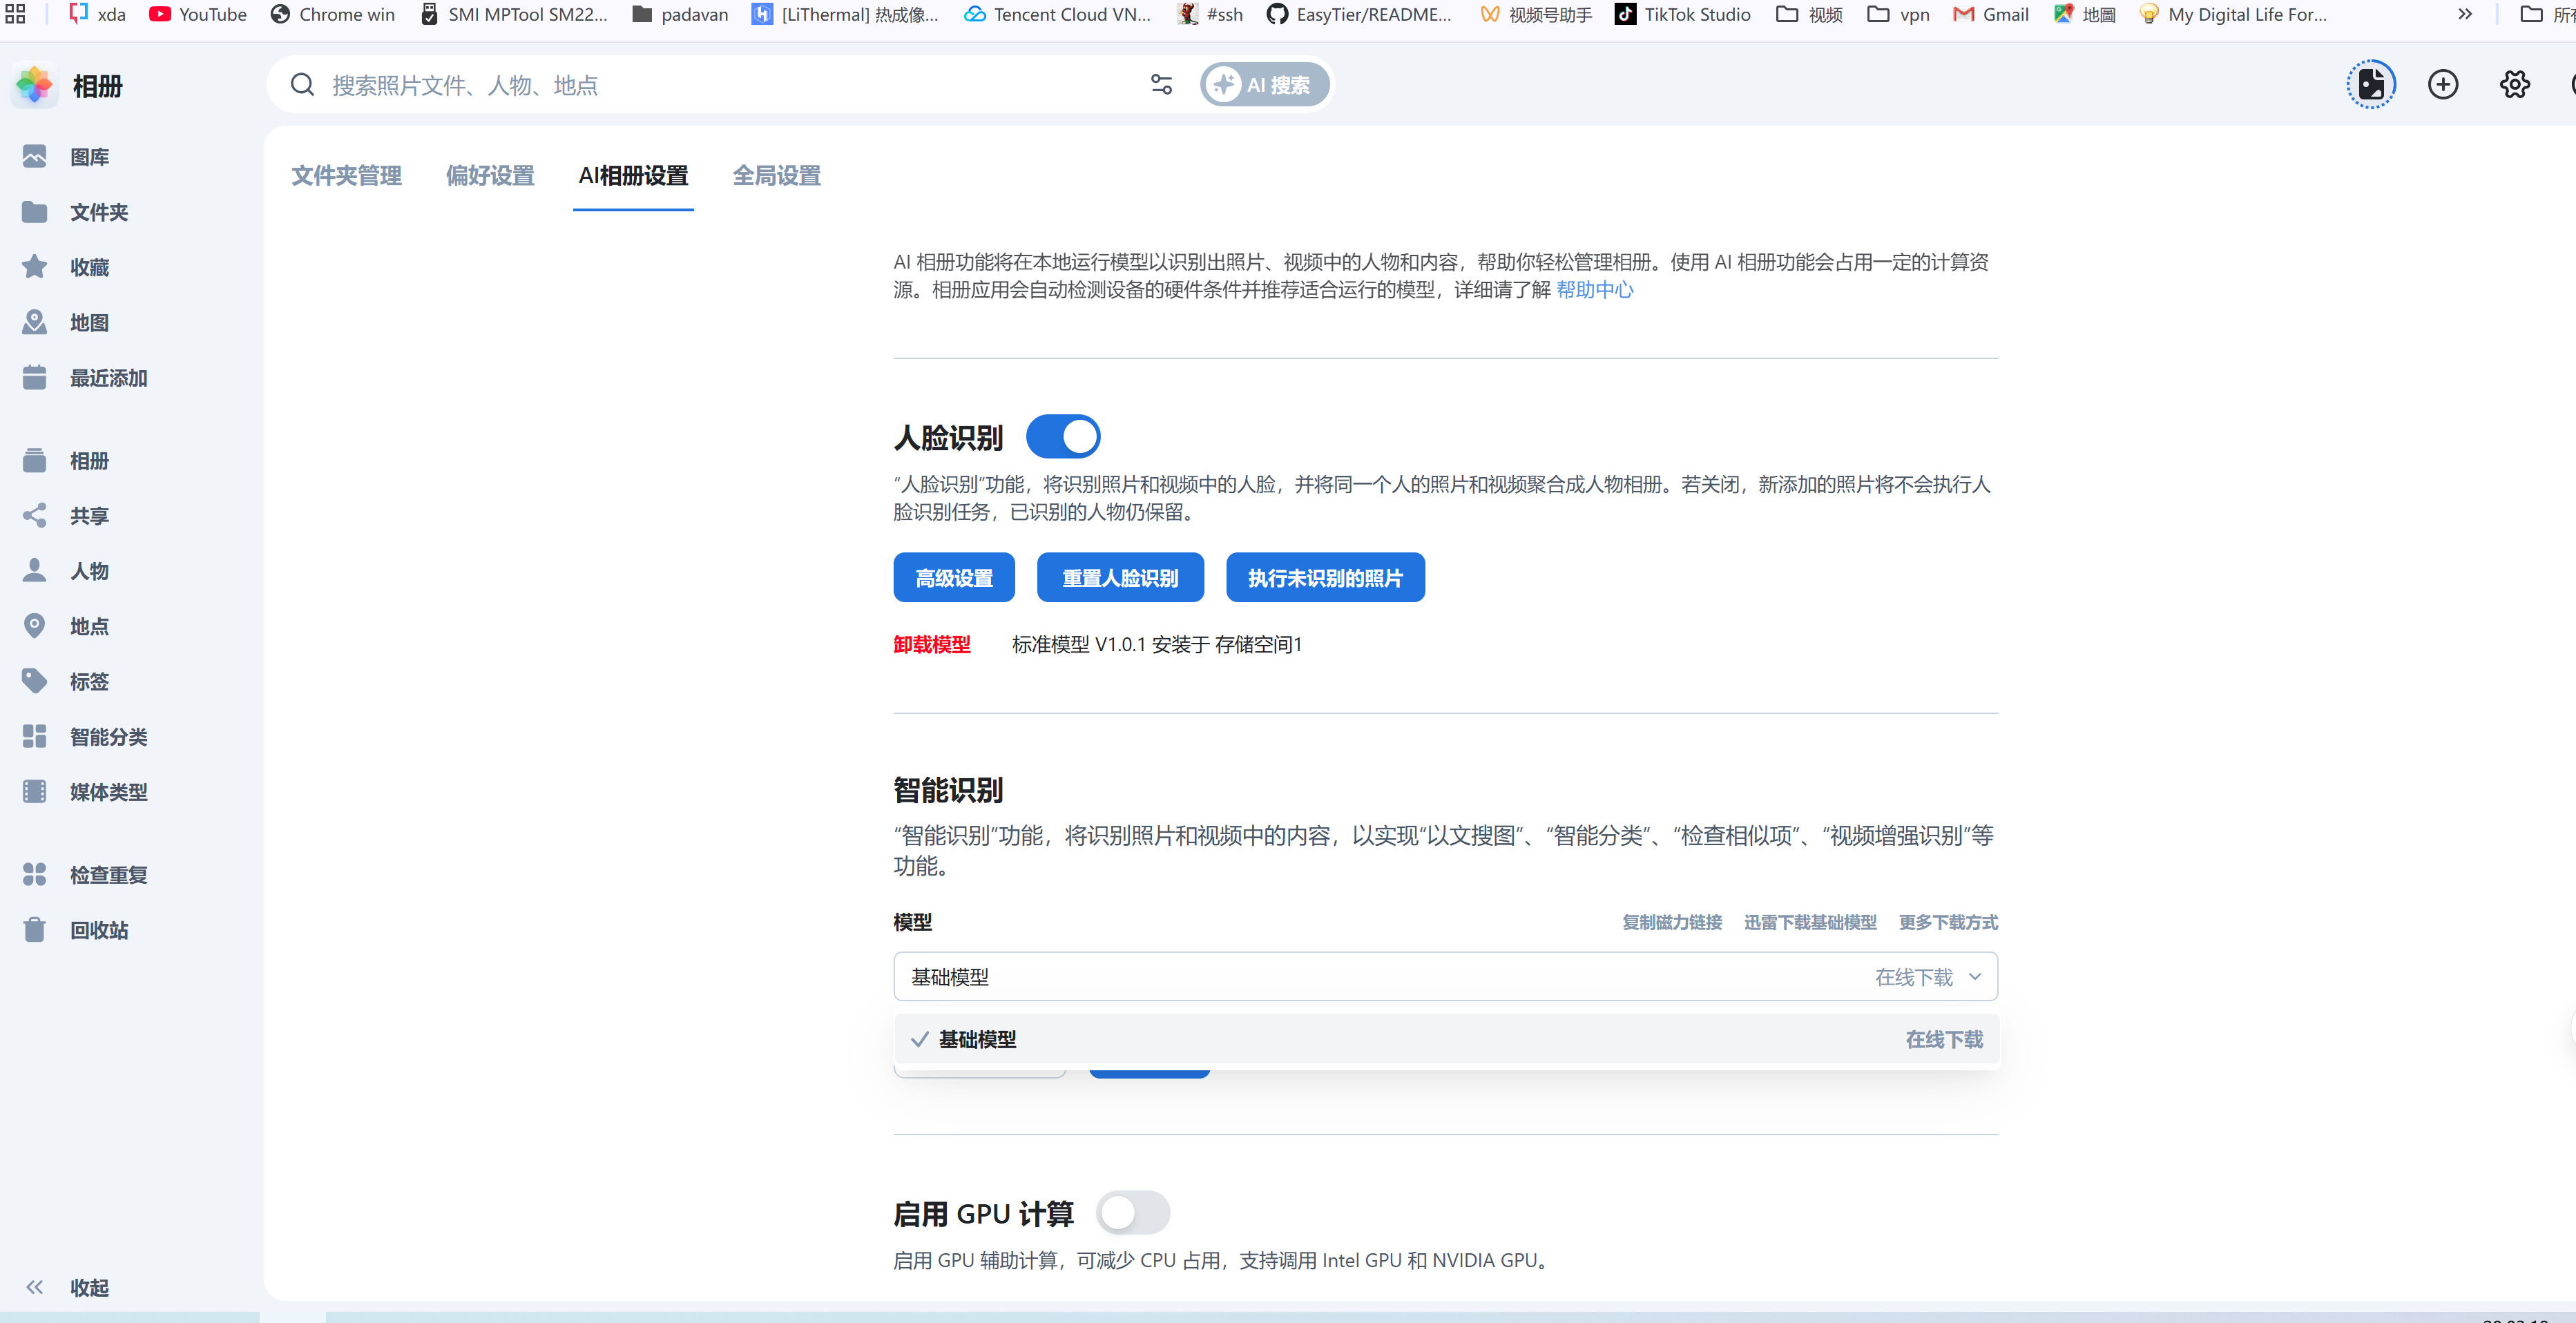Viewport: 2576px width, 1323px height.
Task: Click the 重置人脸识别 button
Action: 1120,578
